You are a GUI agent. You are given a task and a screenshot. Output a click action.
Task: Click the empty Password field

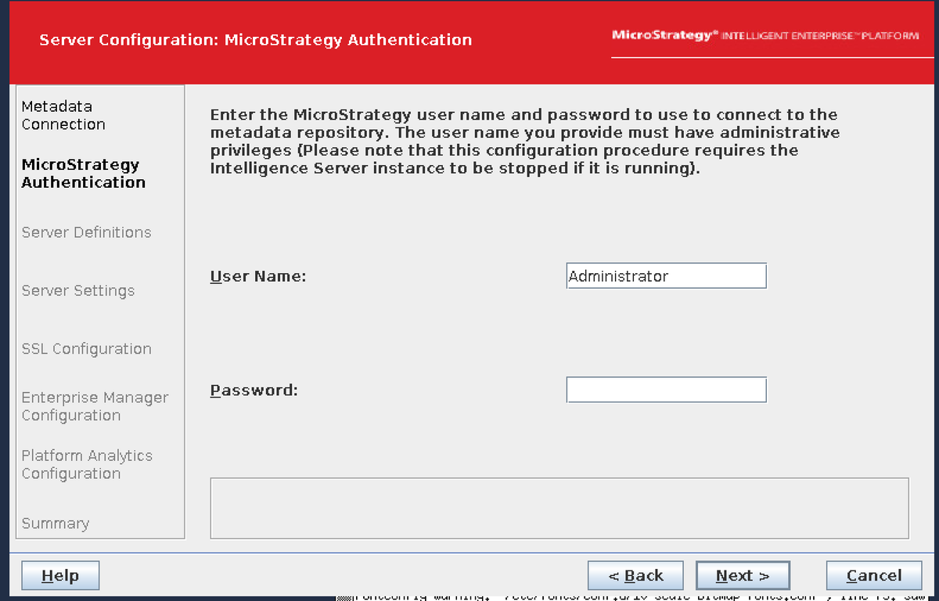coord(666,390)
